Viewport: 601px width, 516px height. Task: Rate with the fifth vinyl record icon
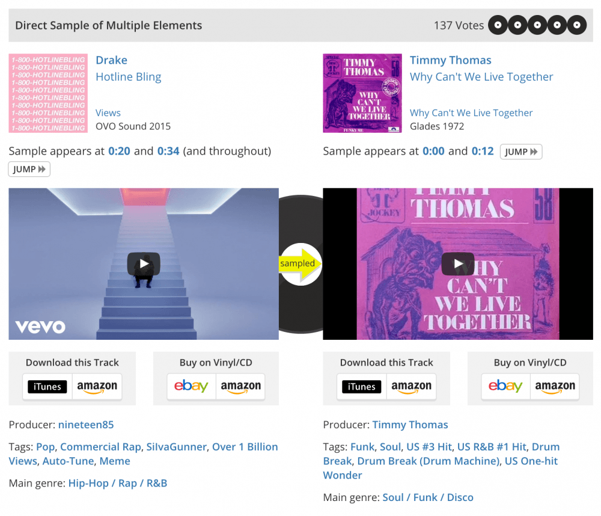(577, 25)
